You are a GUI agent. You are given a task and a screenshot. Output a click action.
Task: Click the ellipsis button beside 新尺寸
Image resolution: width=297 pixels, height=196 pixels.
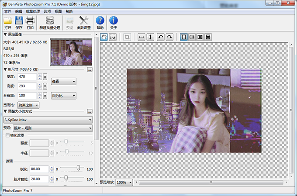pos(90,69)
